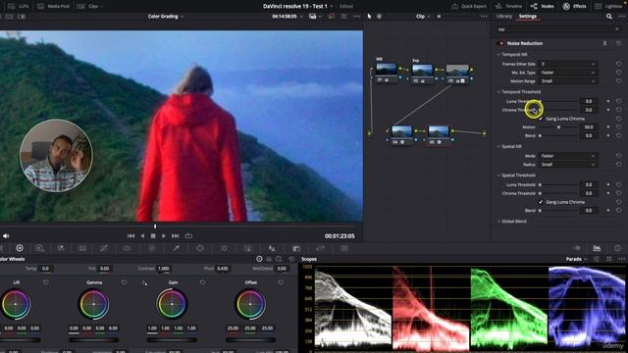Open the Spatial NR Radius dropdown

568,165
